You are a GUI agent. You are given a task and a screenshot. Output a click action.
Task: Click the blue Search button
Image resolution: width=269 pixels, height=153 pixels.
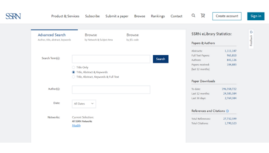[161, 59]
